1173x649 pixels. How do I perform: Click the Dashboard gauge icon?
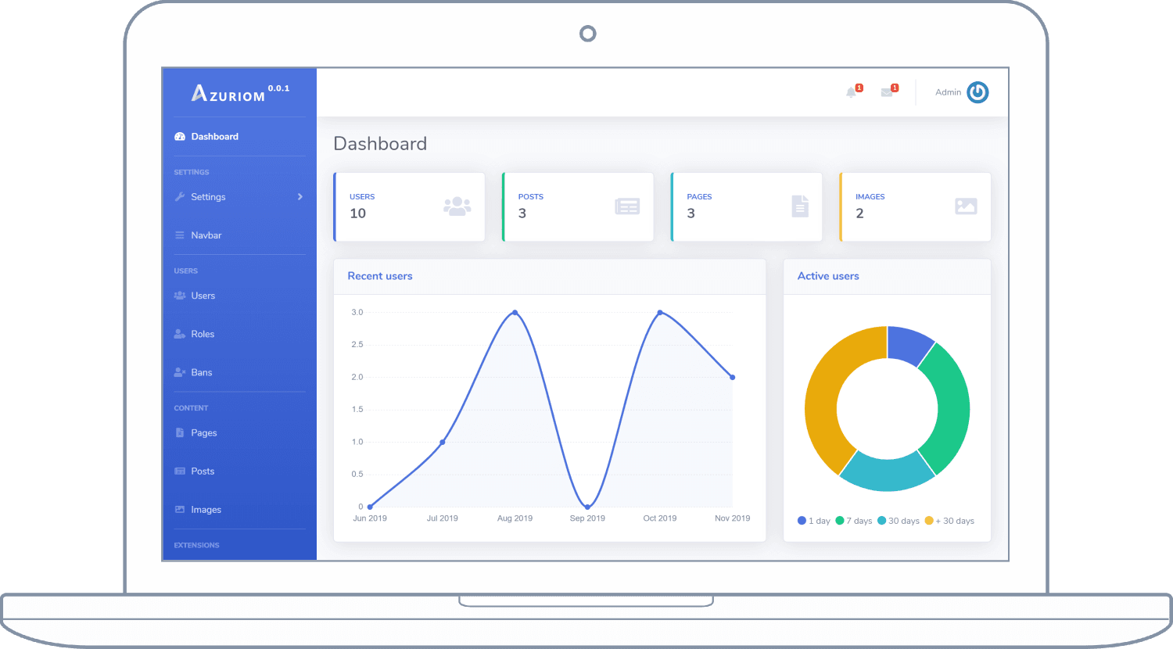pos(179,137)
